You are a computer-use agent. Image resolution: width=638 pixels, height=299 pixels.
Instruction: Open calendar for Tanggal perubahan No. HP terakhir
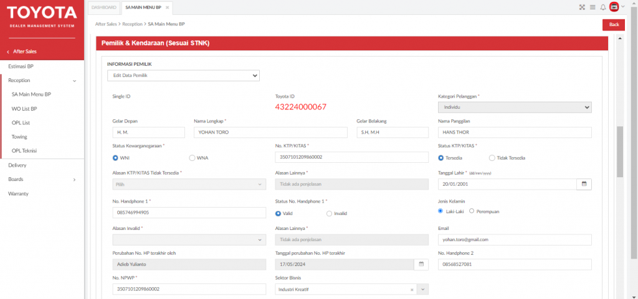coord(421,264)
